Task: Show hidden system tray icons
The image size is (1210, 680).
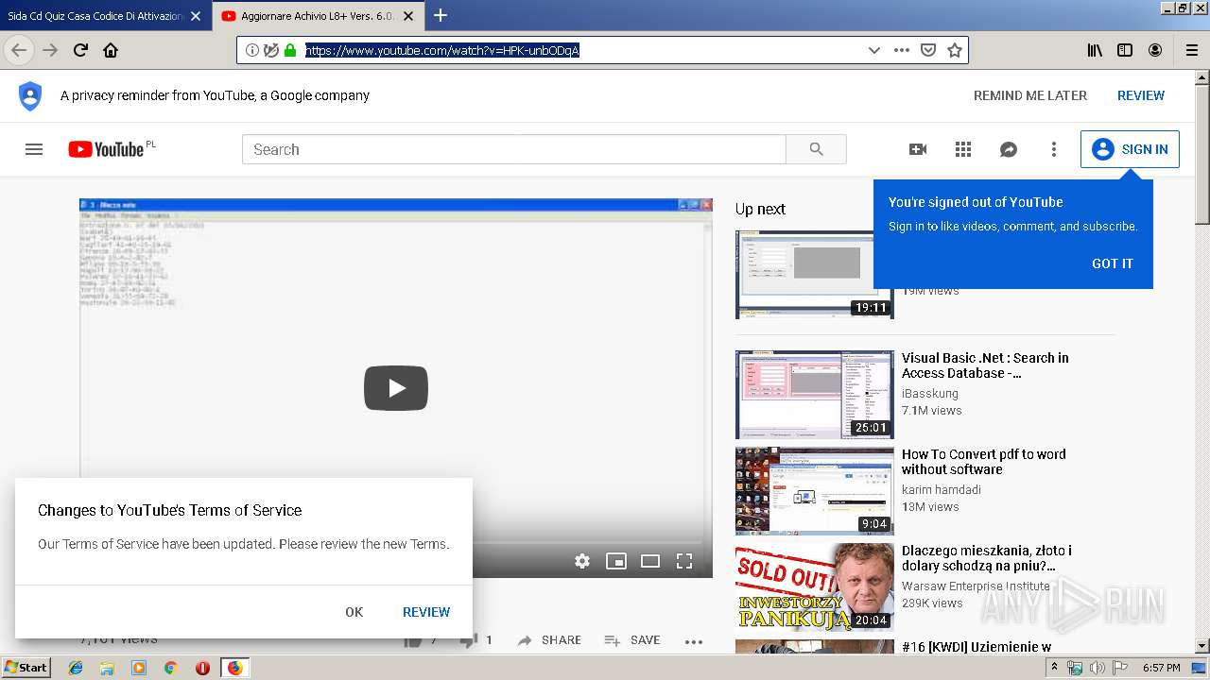Action: coord(1054,668)
